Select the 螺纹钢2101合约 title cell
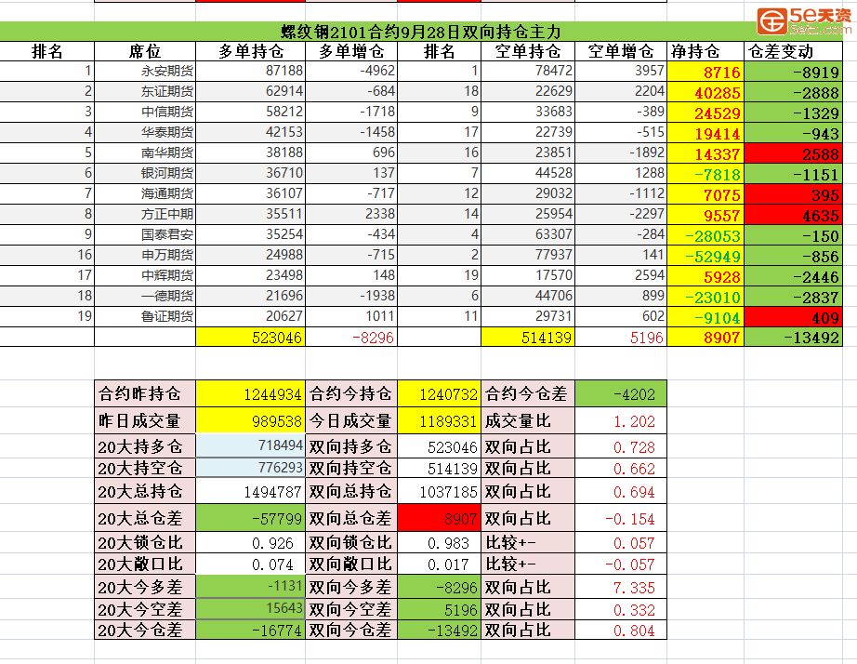The height and width of the screenshot is (664, 857). 428,33
